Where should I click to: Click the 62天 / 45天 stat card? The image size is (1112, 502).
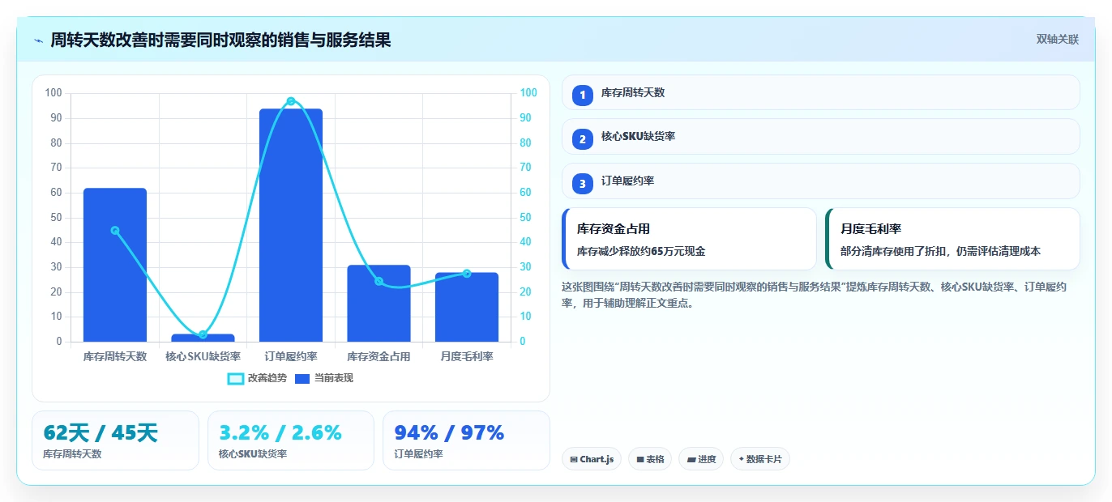tap(115, 440)
